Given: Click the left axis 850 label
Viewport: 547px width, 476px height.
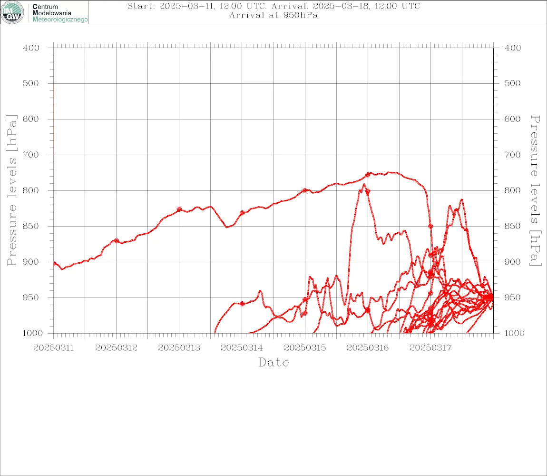Looking at the screenshot, I should 31,226.
